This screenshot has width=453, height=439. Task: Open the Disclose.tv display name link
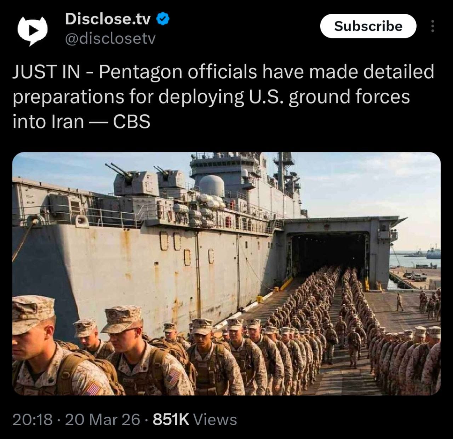[x=108, y=19]
